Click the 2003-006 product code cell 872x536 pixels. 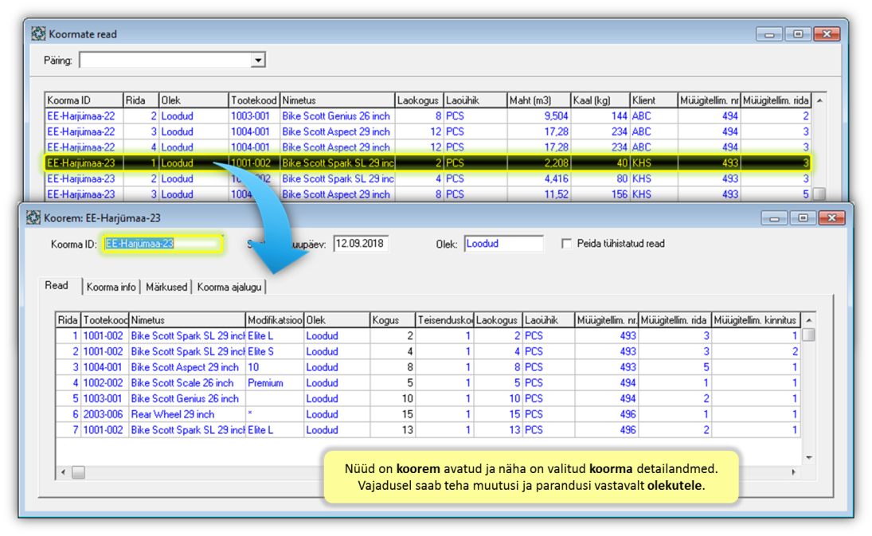[105, 414]
